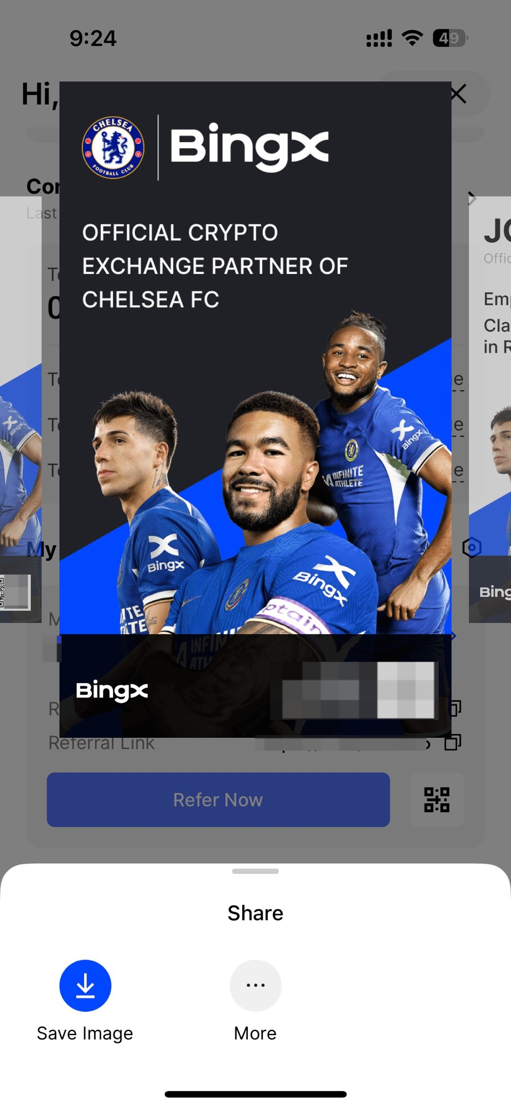Open the More options ellipsis icon

click(255, 985)
